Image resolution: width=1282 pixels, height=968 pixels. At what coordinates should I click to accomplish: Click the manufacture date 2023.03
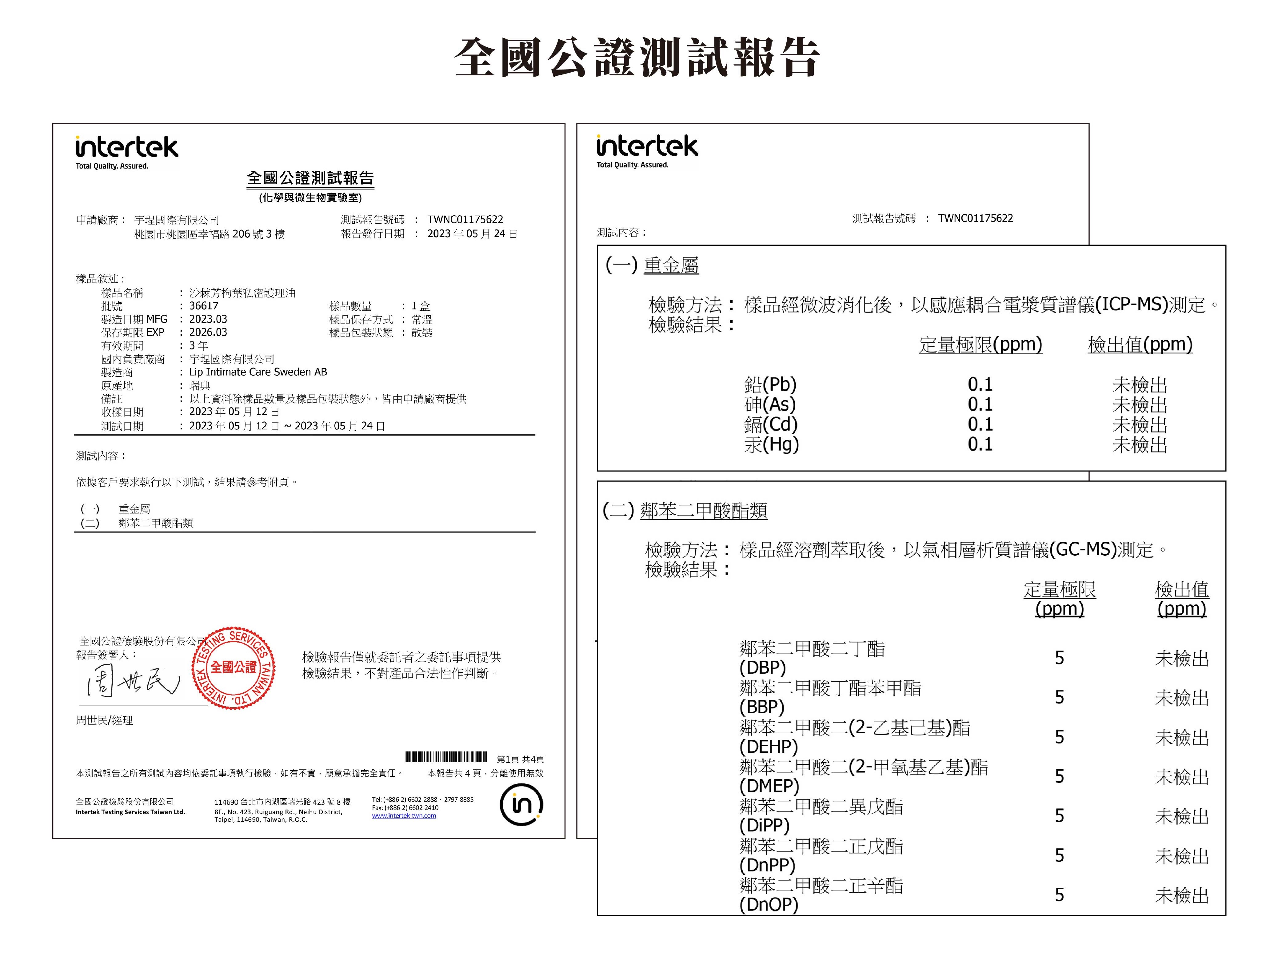pyautogui.click(x=208, y=319)
